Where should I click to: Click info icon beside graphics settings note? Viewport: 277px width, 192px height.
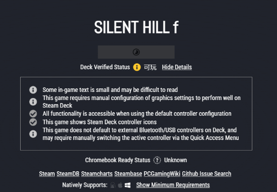coord(33,102)
